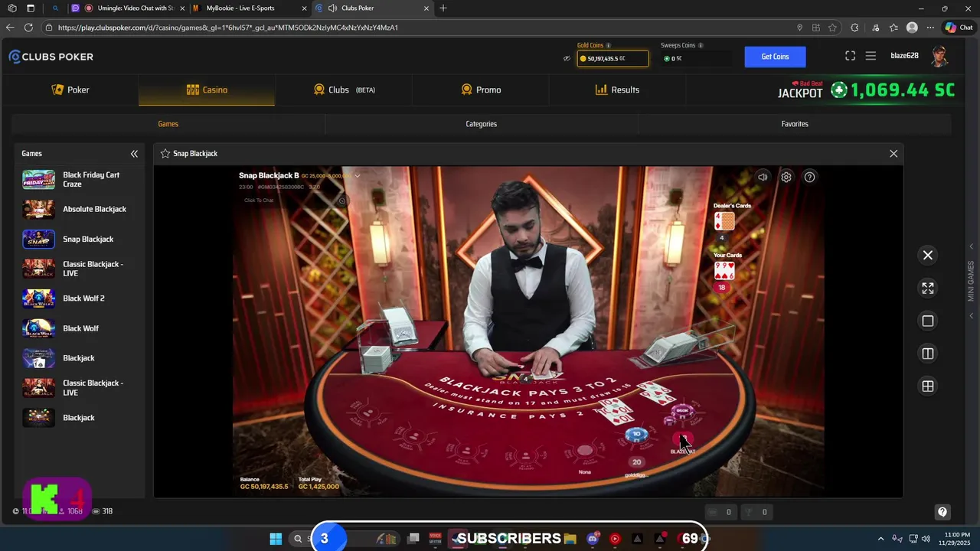
Task: Select the Favorites sub-tab
Action: pyautogui.click(x=795, y=124)
